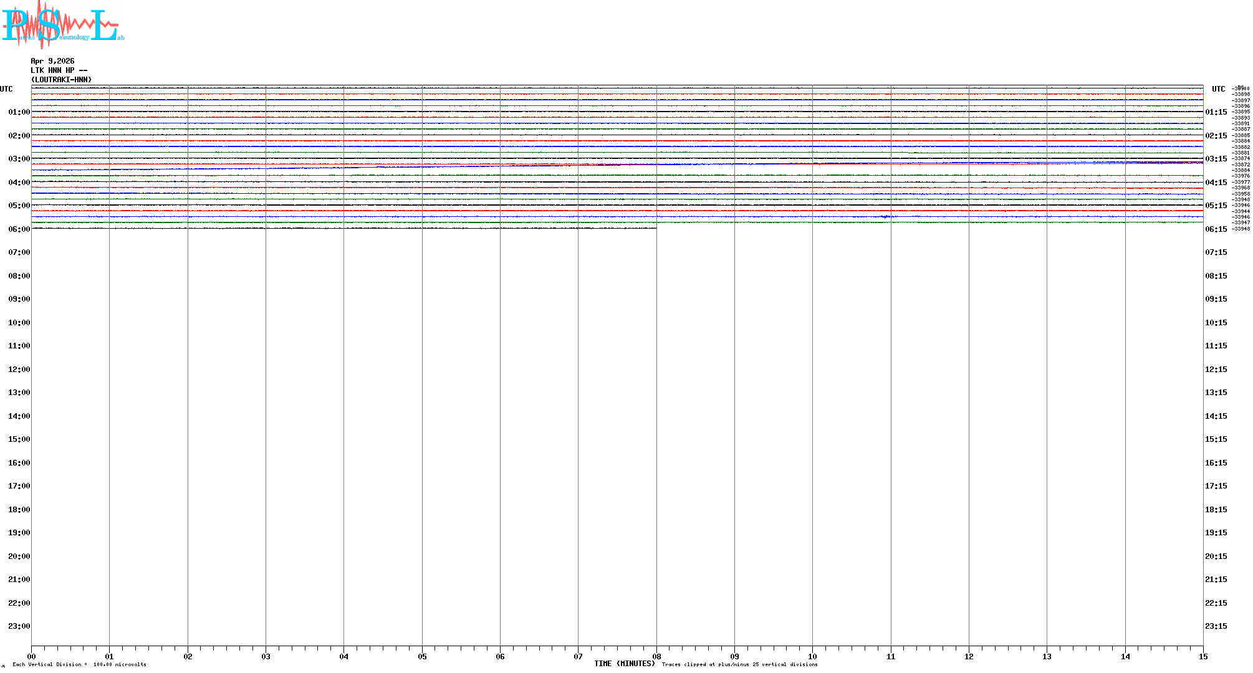Screen dimensions: 1253x673
Task: Click the Traces clipped footer note
Action: point(739,664)
